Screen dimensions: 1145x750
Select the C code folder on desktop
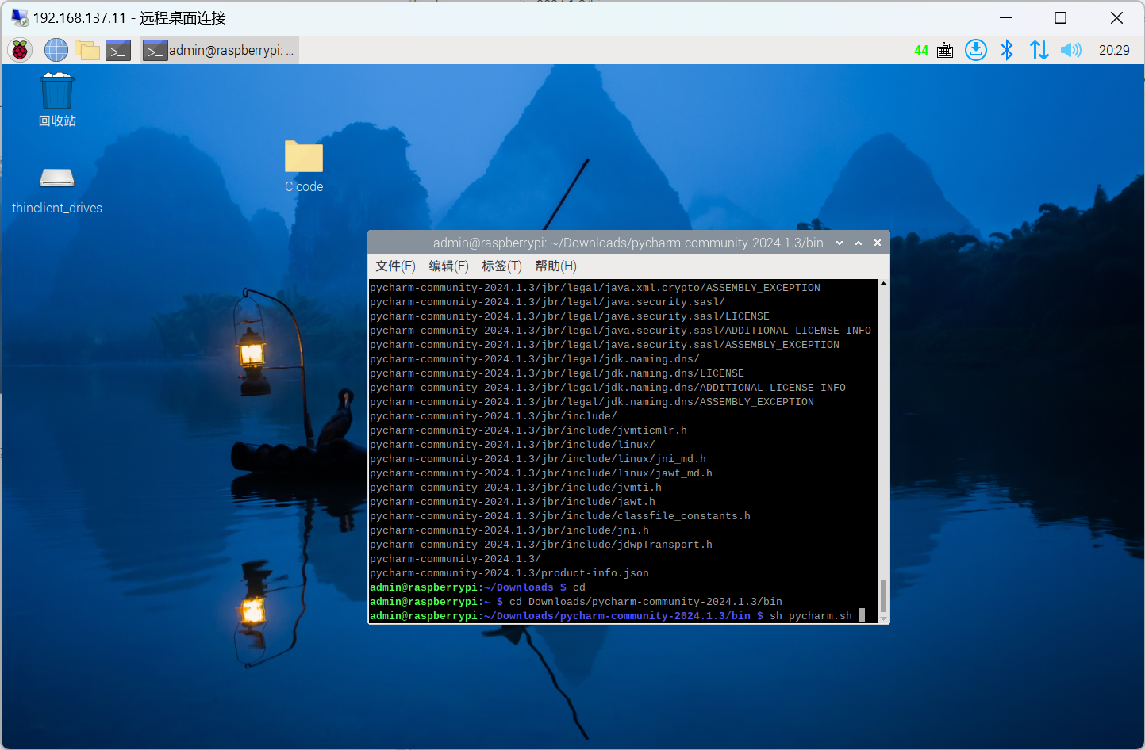coord(304,166)
